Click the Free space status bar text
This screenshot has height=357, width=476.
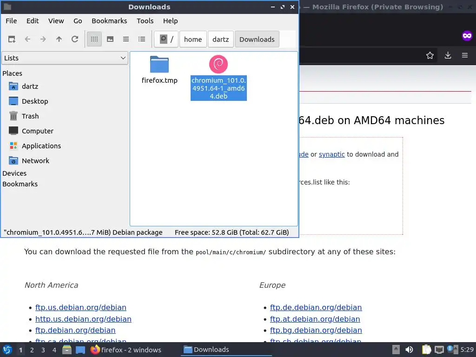231,232
